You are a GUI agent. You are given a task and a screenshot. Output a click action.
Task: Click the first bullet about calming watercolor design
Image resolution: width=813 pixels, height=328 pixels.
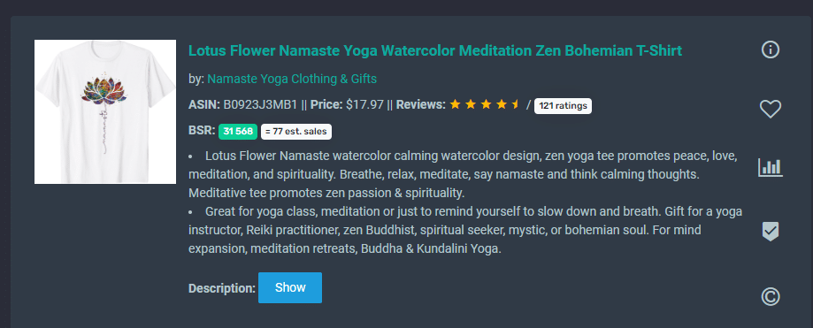[x=463, y=175]
